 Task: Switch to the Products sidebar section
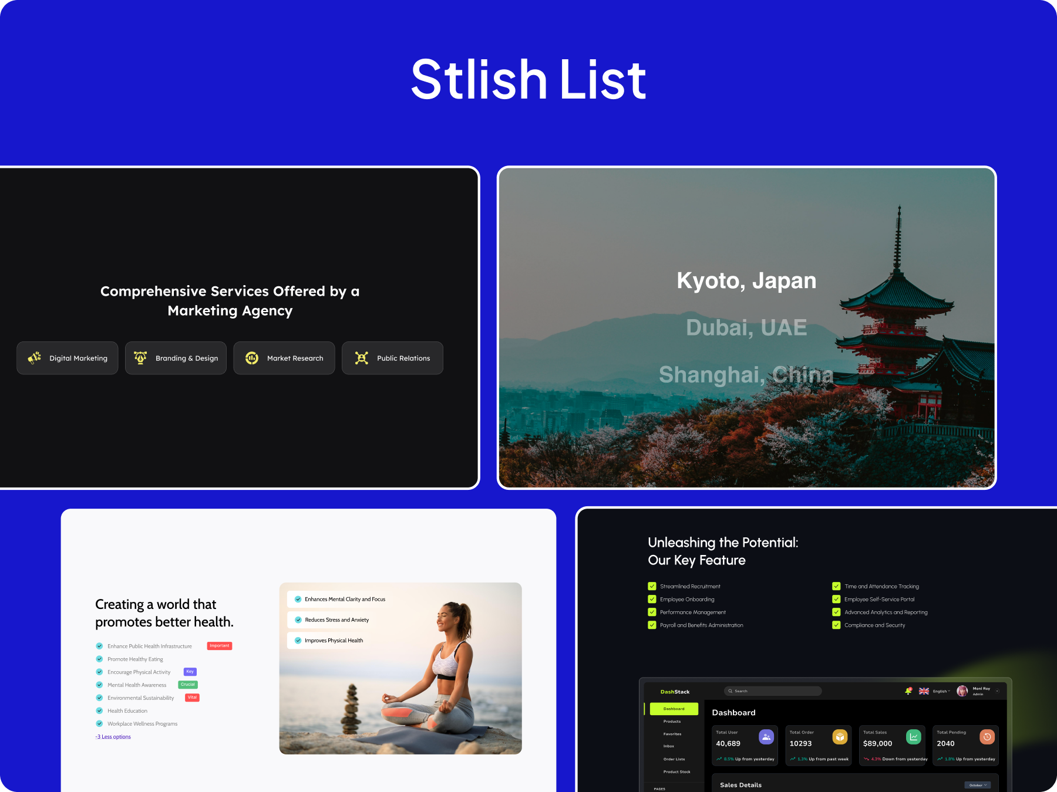click(672, 722)
